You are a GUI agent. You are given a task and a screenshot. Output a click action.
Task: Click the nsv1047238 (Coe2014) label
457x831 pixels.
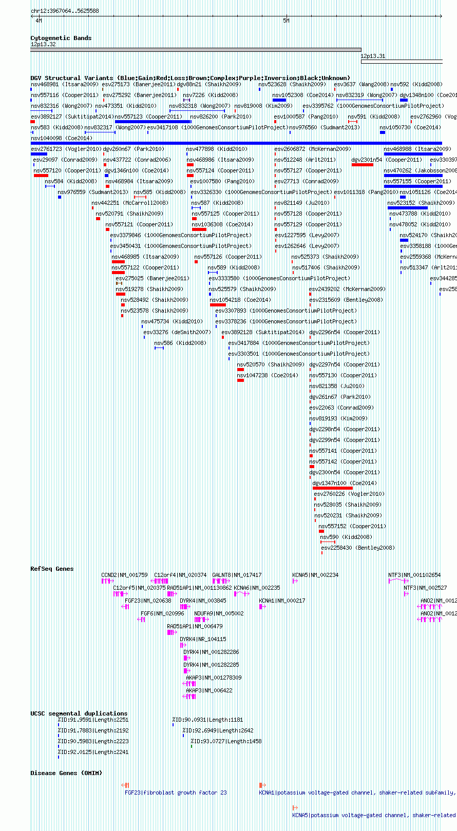pos(268,375)
